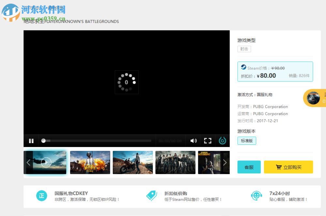Enter fullscreen mode for the video
The image size is (326, 216).
coord(208,141)
